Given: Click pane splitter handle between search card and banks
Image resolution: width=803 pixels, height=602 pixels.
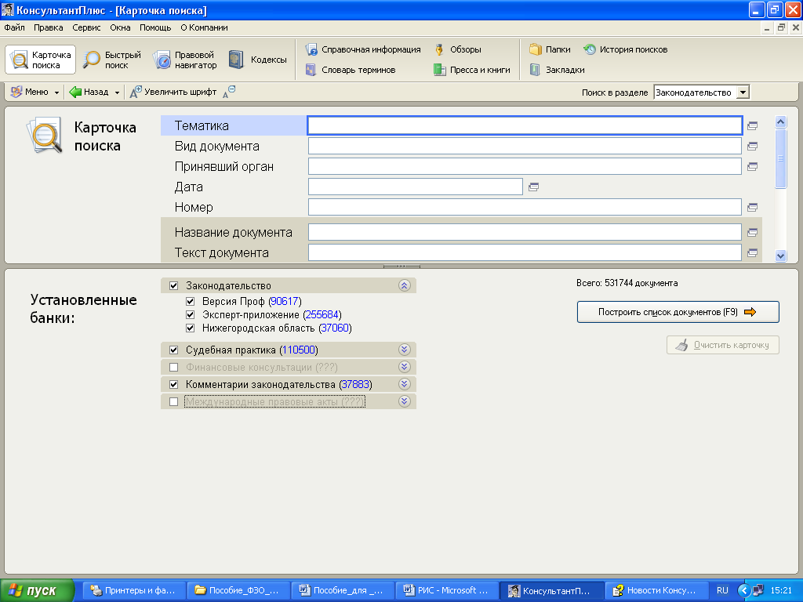Looking at the screenshot, I should [x=401, y=267].
